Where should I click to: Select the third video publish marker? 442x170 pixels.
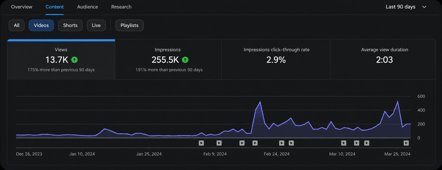click(242, 143)
